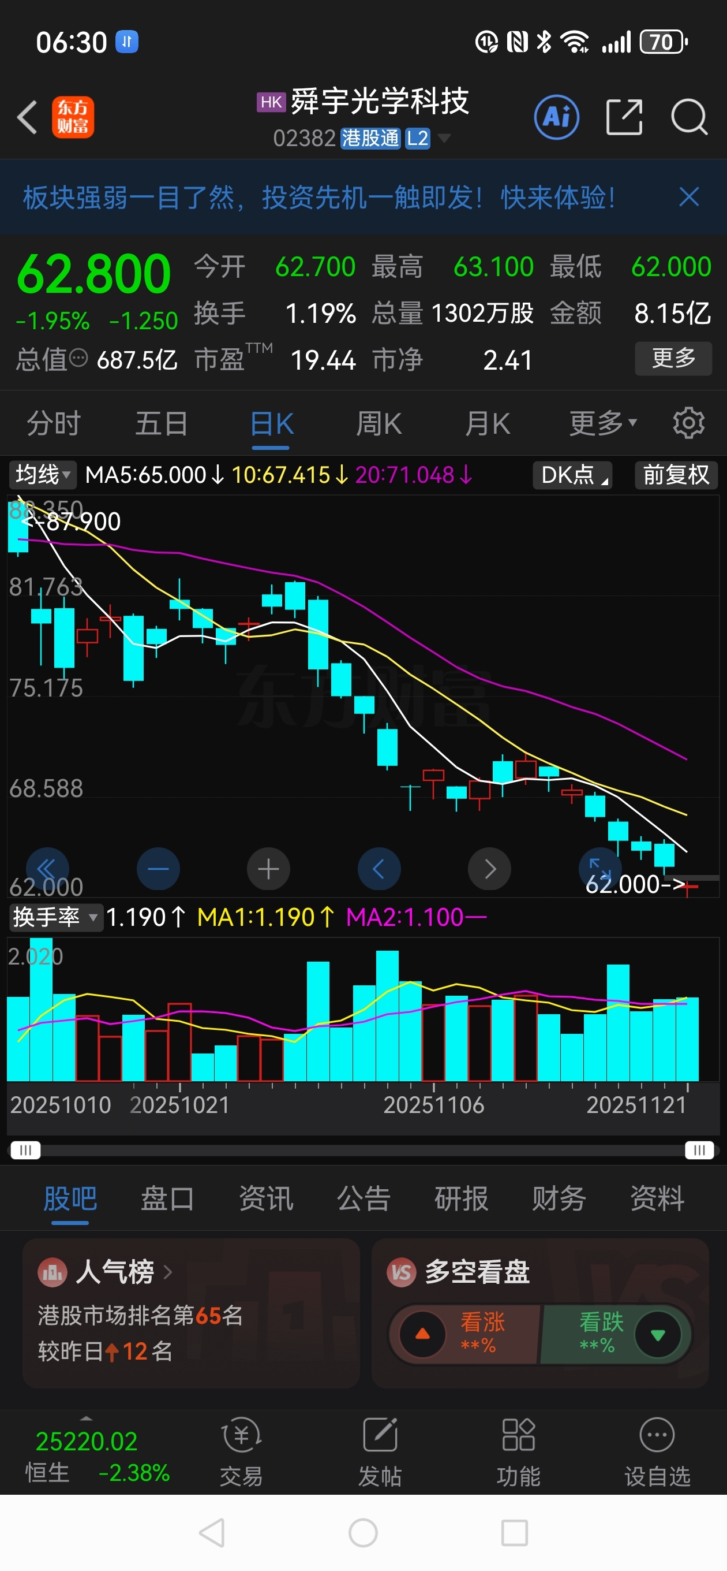This screenshot has height=1571, width=727.
Task: Tap the L2 level badge
Action: (x=417, y=139)
